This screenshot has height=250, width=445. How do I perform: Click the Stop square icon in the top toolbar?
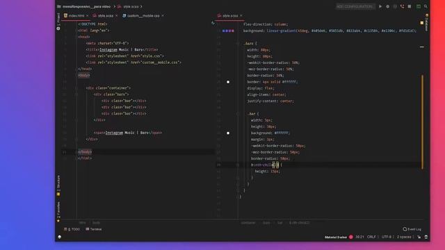[410, 6]
